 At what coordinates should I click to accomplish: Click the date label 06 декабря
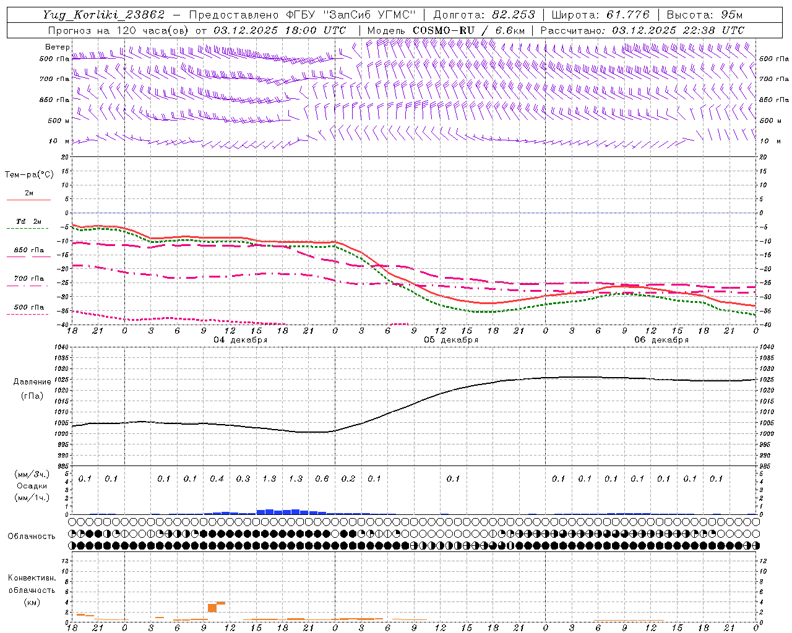pyautogui.click(x=661, y=340)
